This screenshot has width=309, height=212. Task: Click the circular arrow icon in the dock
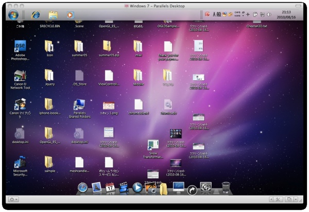coord(192,190)
